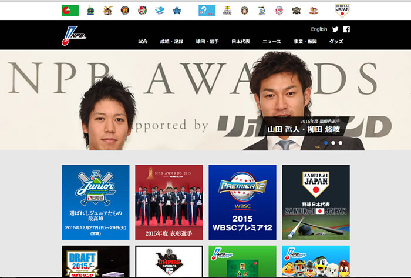
Task: Open the NPB Facebook page icon
Action: pyautogui.click(x=346, y=29)
